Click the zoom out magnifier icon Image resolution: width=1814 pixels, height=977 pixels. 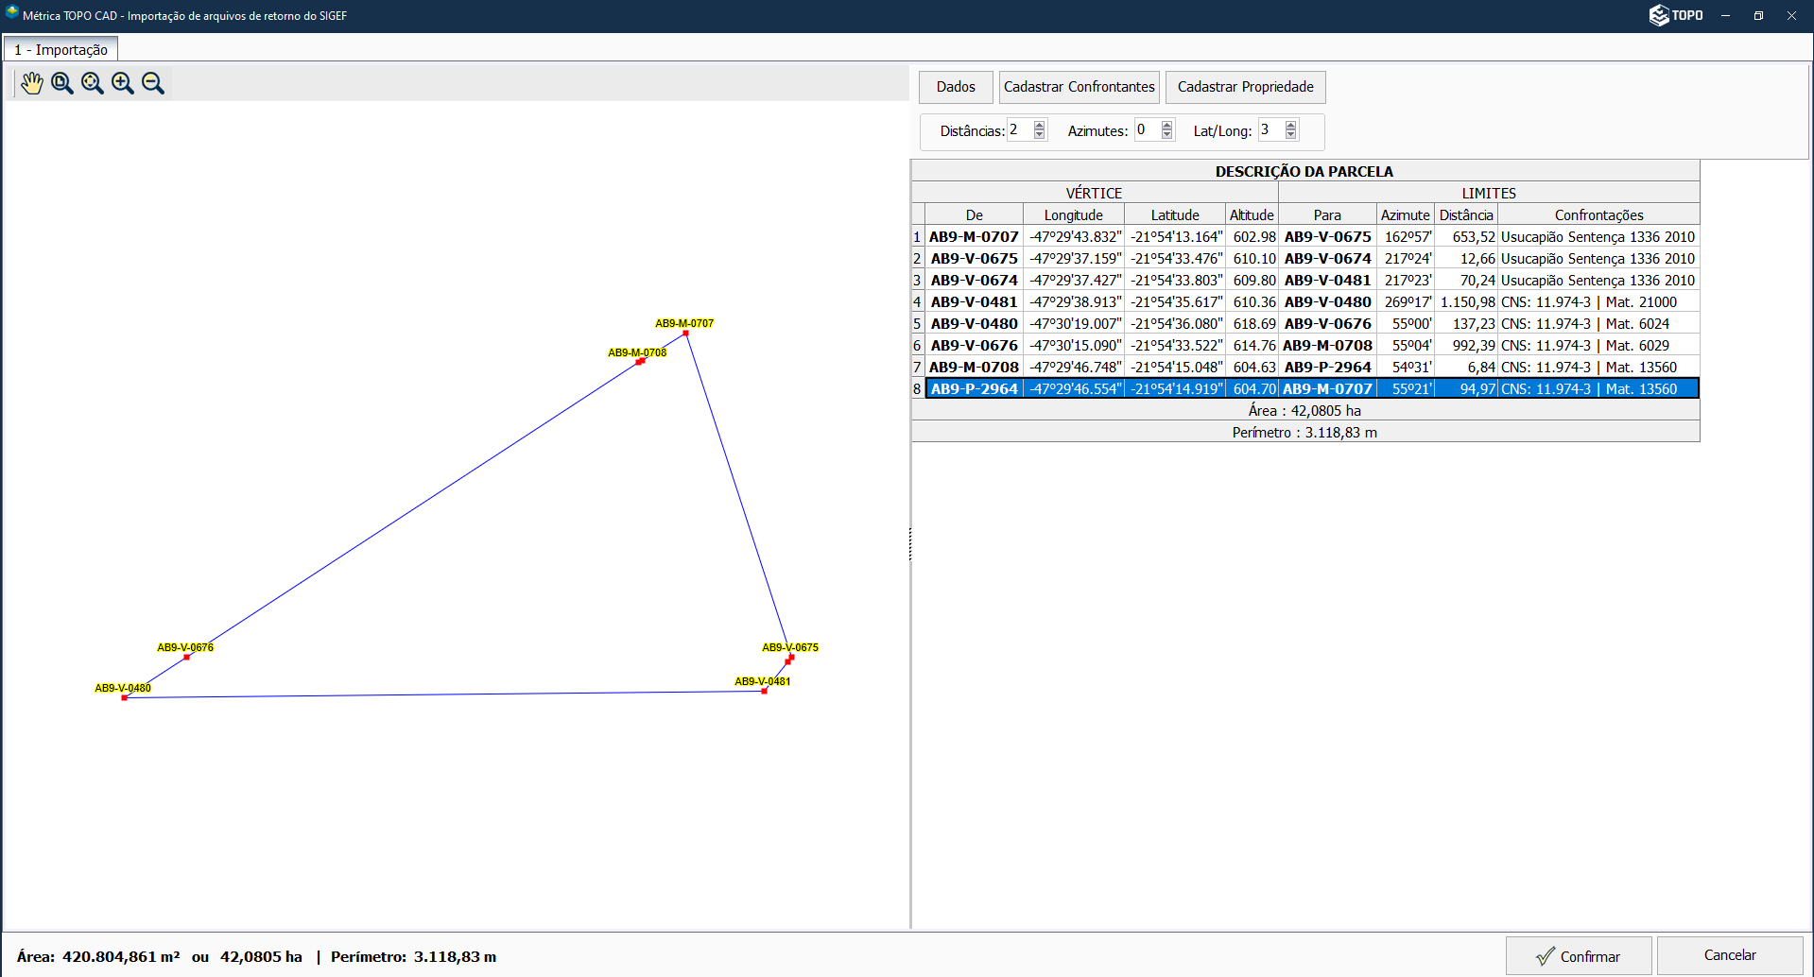point(153,83)
